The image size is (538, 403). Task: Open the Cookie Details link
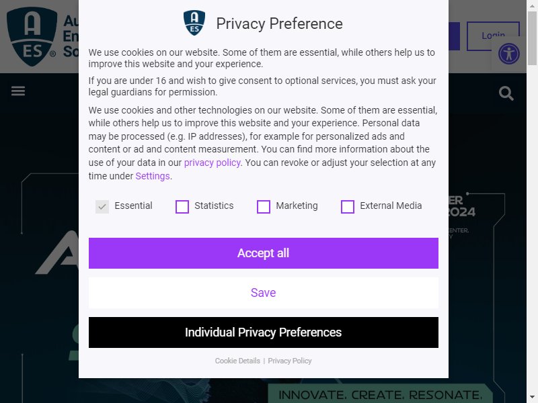pos(237,361)
